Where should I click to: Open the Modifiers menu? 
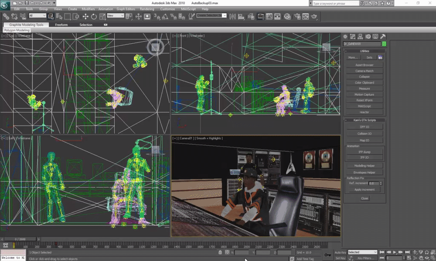click(x=88, y=9)
